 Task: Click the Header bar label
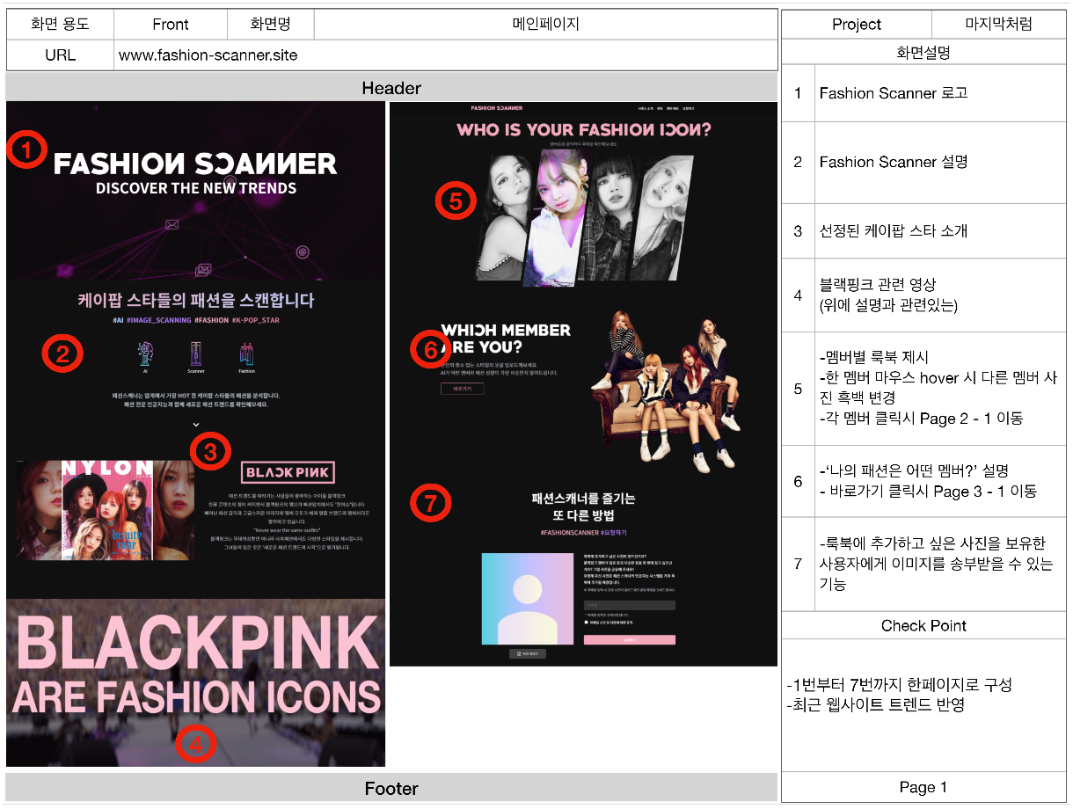(391, 88)
